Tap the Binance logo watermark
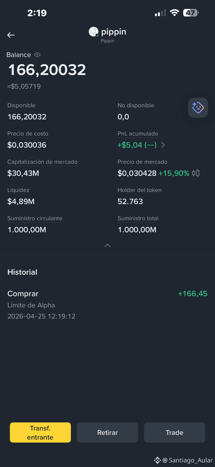This screenshot has width=215, height=467. tap(157, 460)
